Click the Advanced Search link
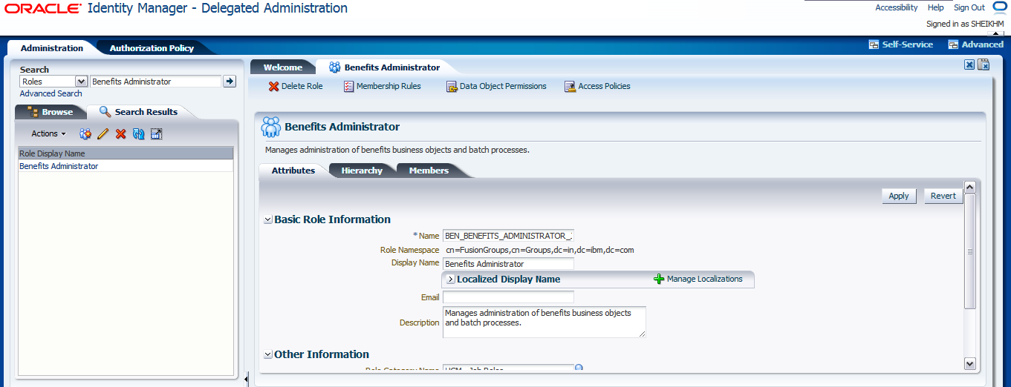1011x387 pixels. pos(51,93)
